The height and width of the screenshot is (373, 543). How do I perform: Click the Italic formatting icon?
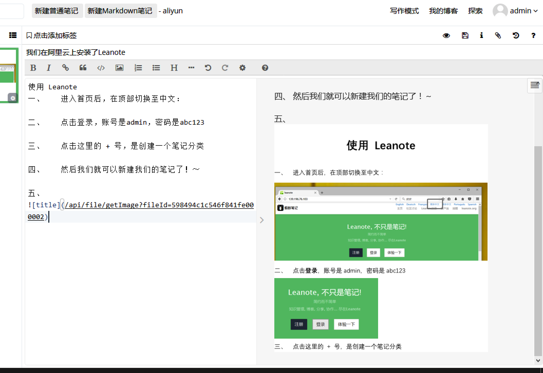(x=49, y=68)
